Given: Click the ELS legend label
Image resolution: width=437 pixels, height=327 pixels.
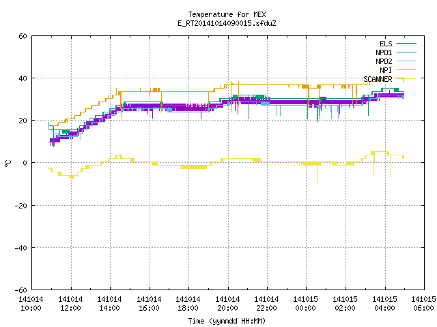Looking at the screenshot, I should point(386,44).
